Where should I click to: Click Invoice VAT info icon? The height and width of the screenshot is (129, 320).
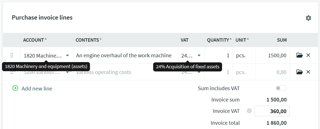click(x=249, y=111)
